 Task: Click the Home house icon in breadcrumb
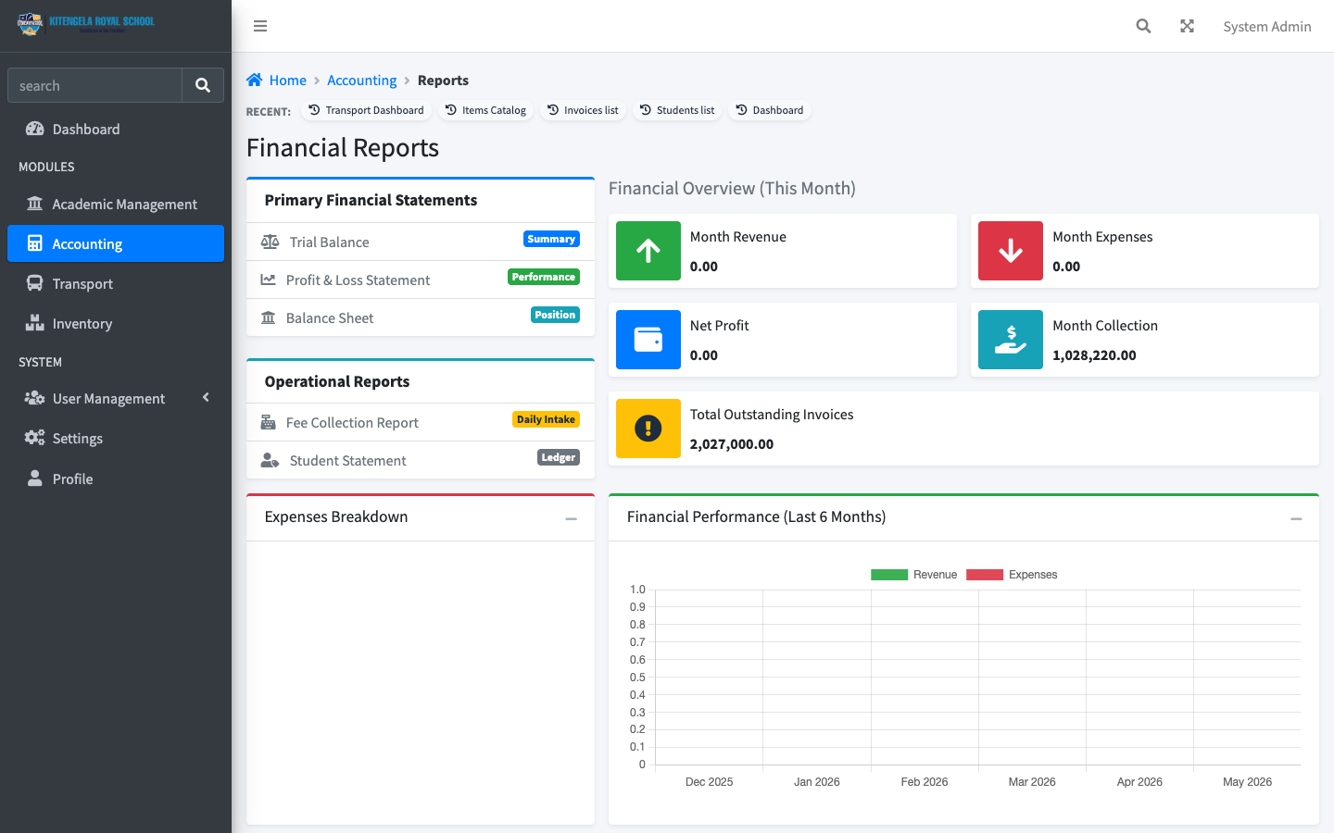tap(255, 80)
